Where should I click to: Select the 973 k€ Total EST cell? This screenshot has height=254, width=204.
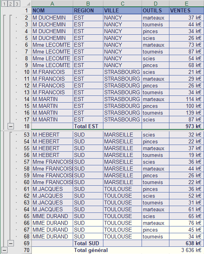pyautogui.click(x=187, y=126)
